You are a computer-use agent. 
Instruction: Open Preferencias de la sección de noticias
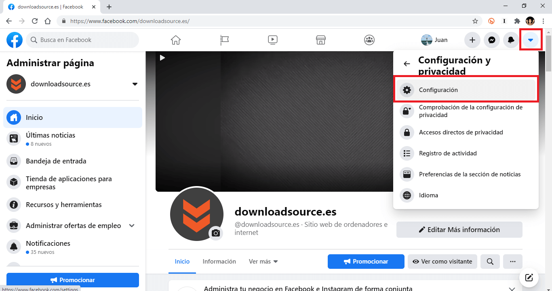click(x=466, y=174)
